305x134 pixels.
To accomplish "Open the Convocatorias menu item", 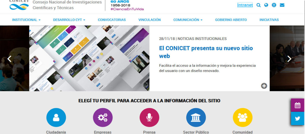I will click(112, 20).
